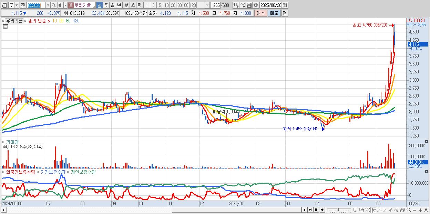This screenshot has height=214, width=430.
Task: Adjust the zoom slider in the bottom bar
Action: (x=338, y=210)
